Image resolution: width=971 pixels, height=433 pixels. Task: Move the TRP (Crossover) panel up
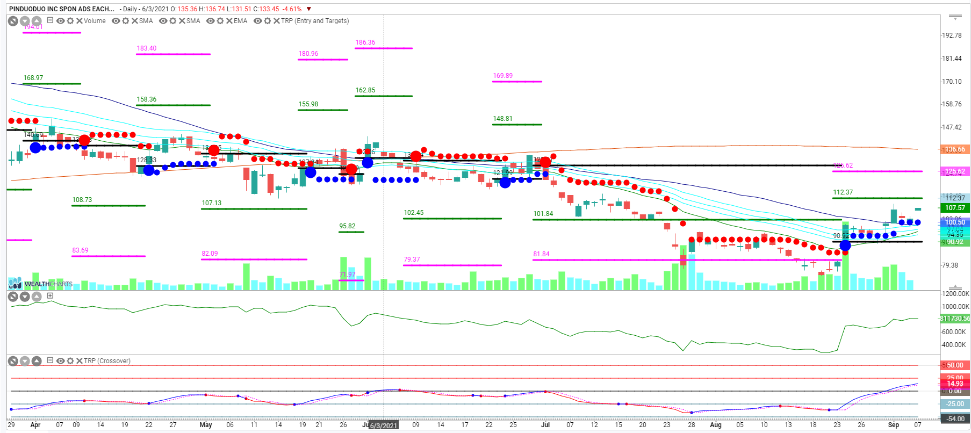point(37,361)
